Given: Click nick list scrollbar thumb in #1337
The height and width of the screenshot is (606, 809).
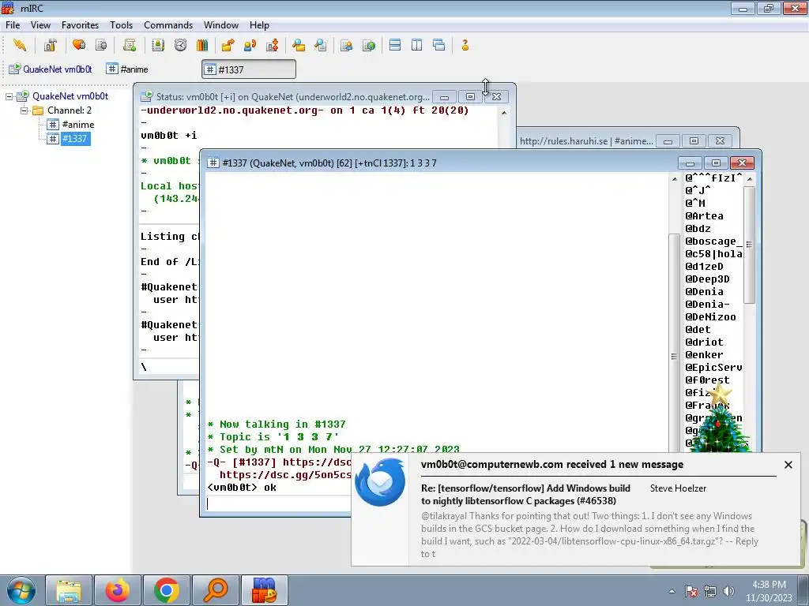Looking at the screenshot, I should pyautogui.click(x=749, y=245).
